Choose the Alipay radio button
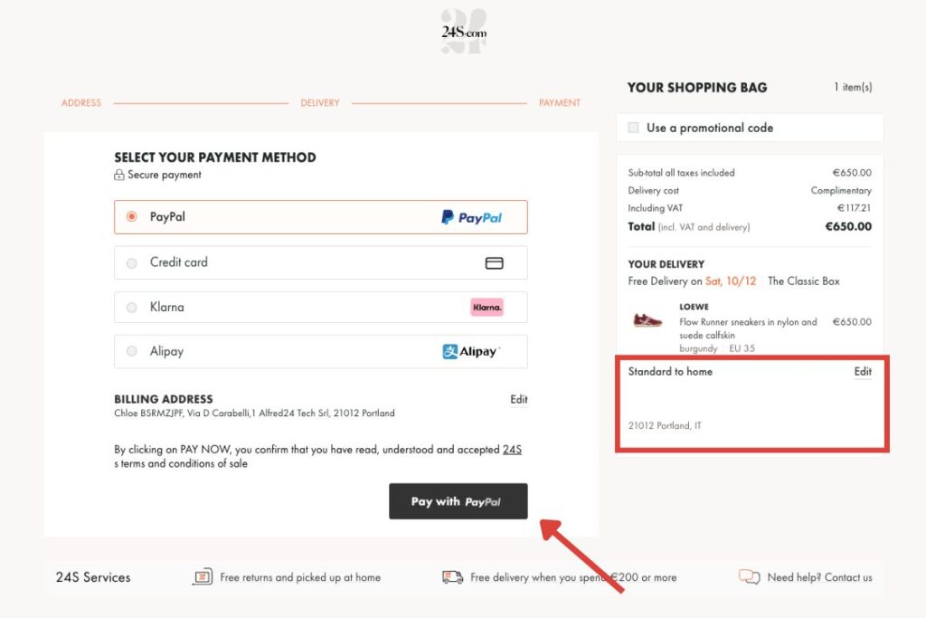This screenshot has width=926, height=618. point(132,352)
